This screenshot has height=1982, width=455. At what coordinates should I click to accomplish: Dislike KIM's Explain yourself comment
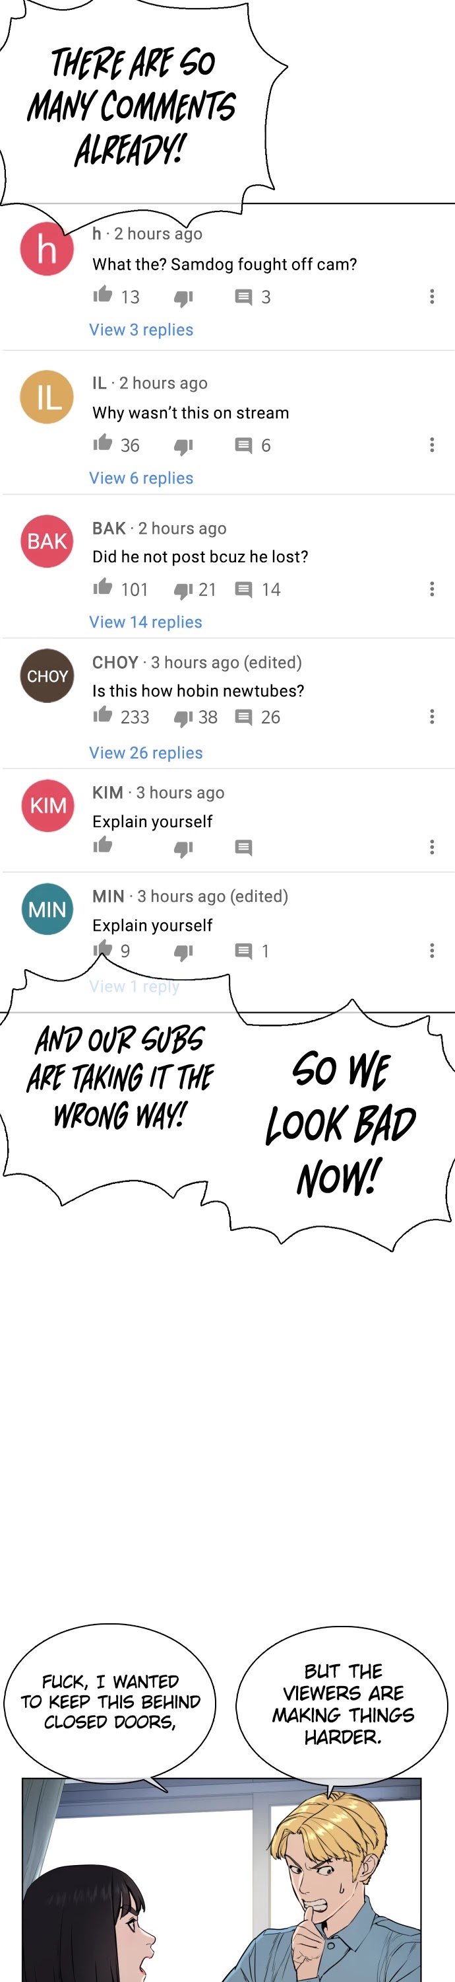click(x=183, y=849)
